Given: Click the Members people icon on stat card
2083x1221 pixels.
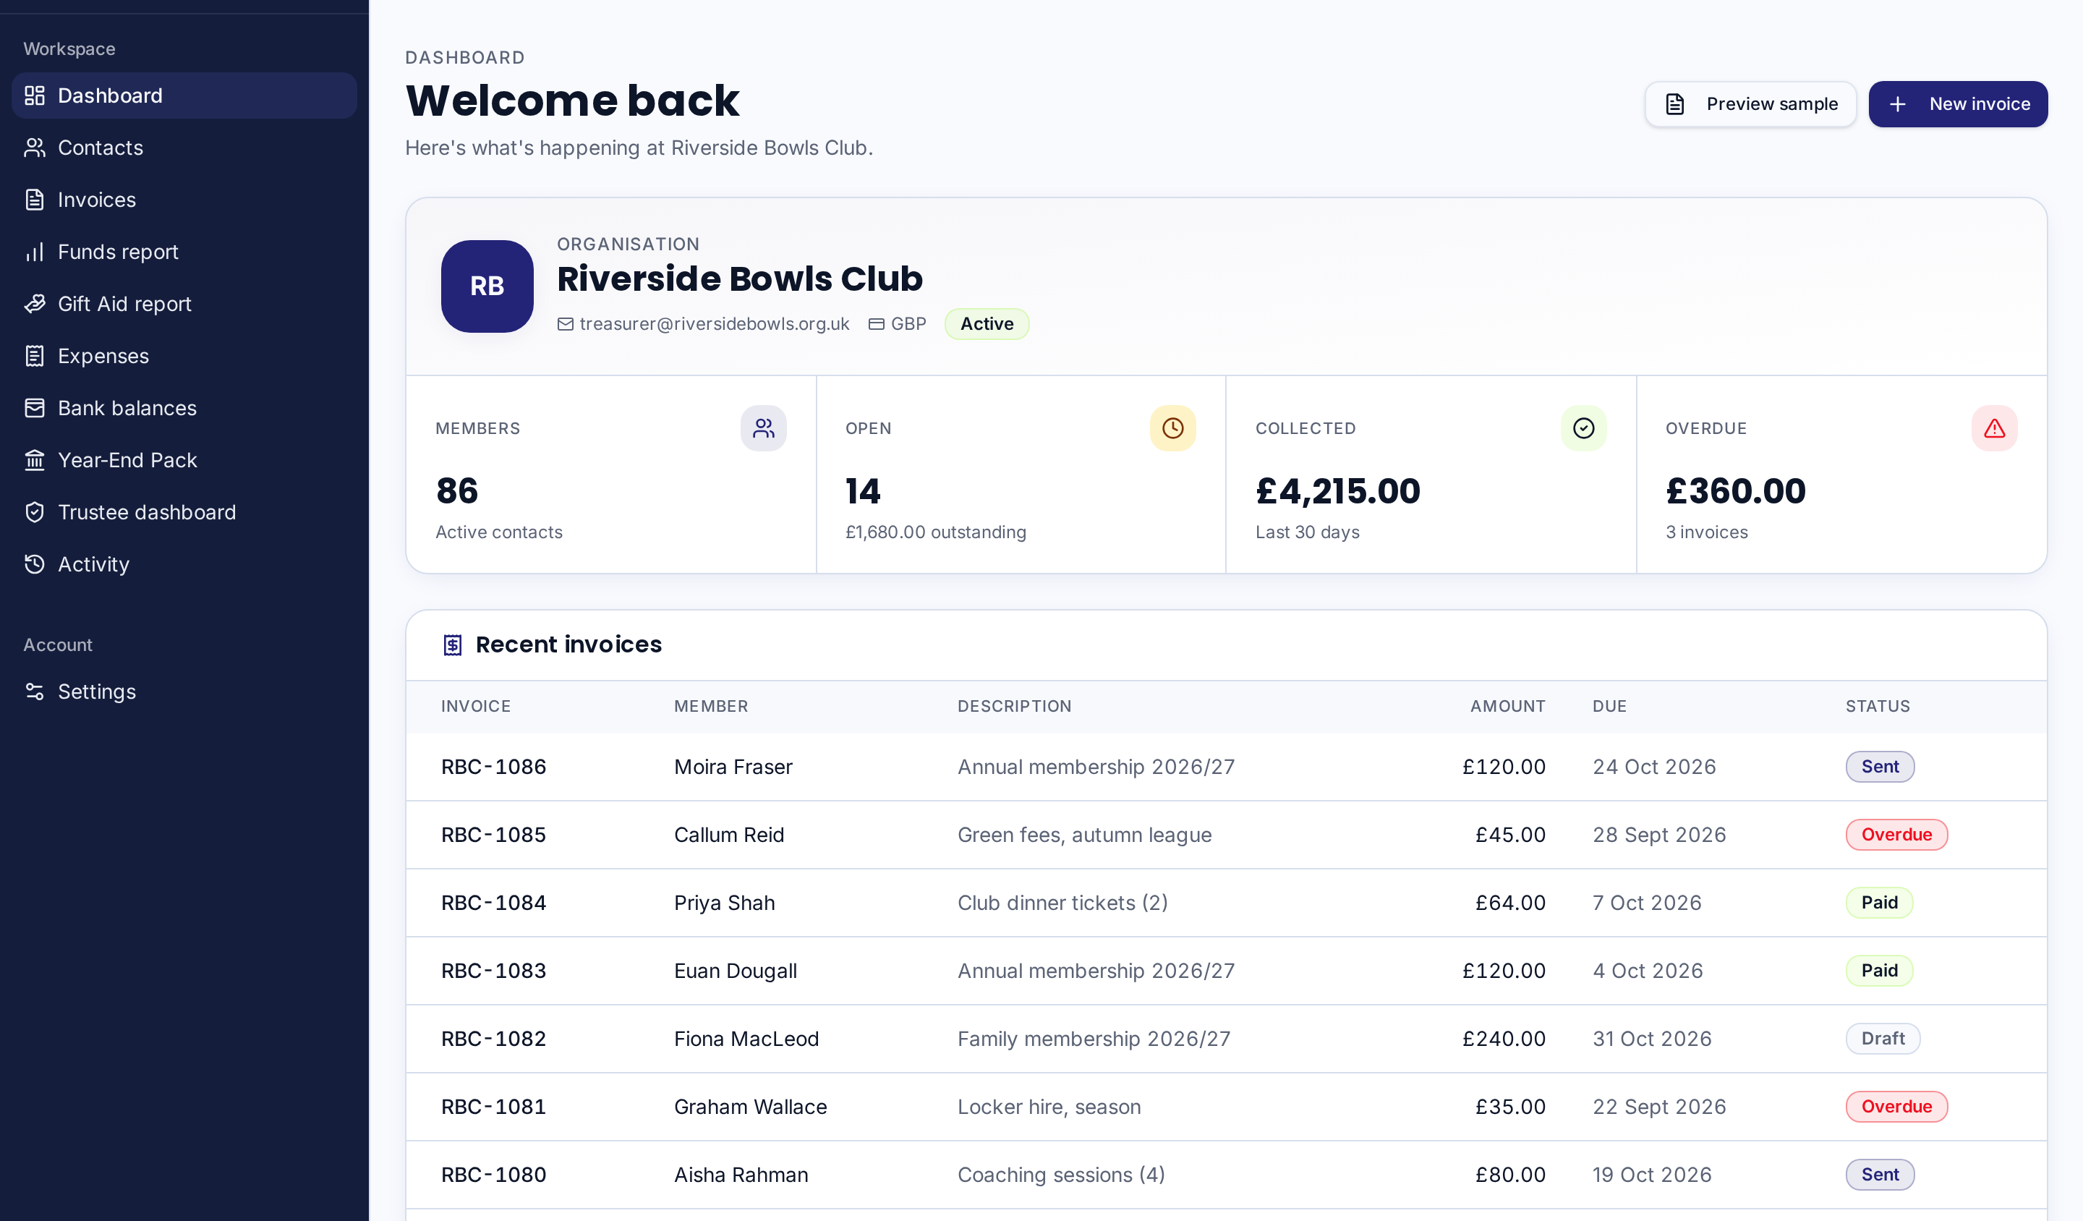Looking at the screenshot, I should point(763,428).
